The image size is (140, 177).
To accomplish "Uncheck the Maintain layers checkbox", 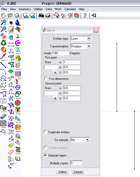I will [x=45, y=155].
